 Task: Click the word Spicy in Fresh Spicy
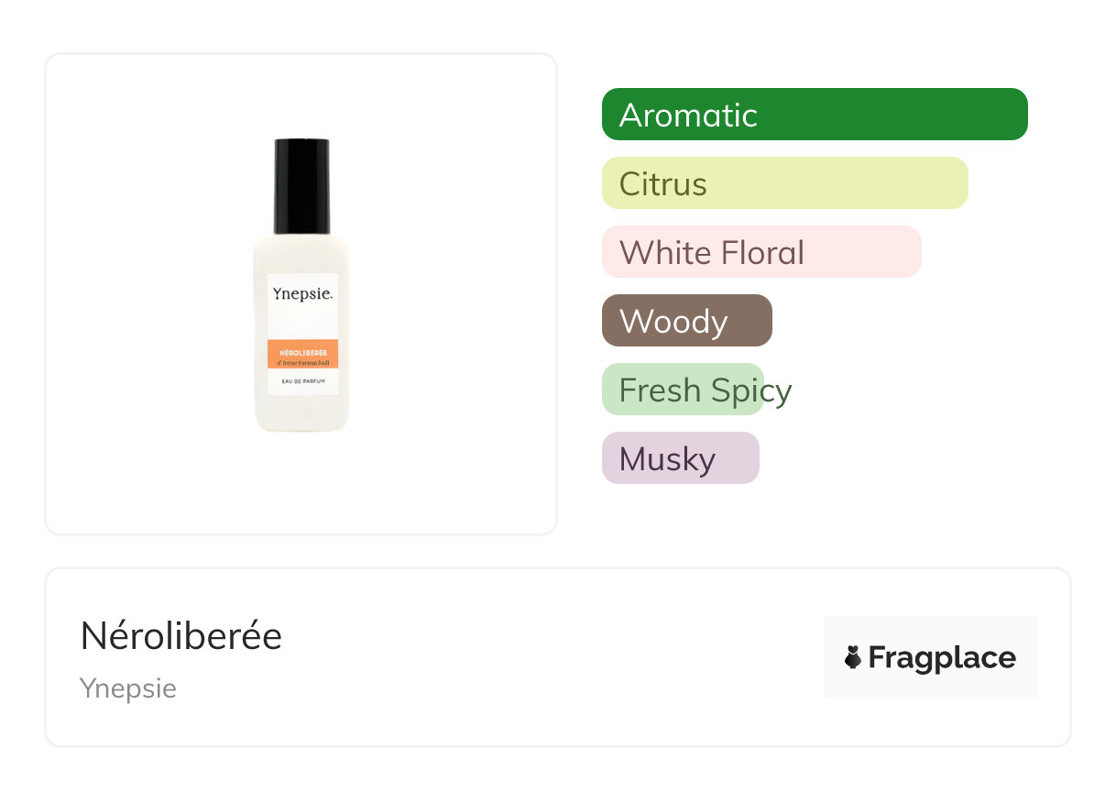[750, 390]
